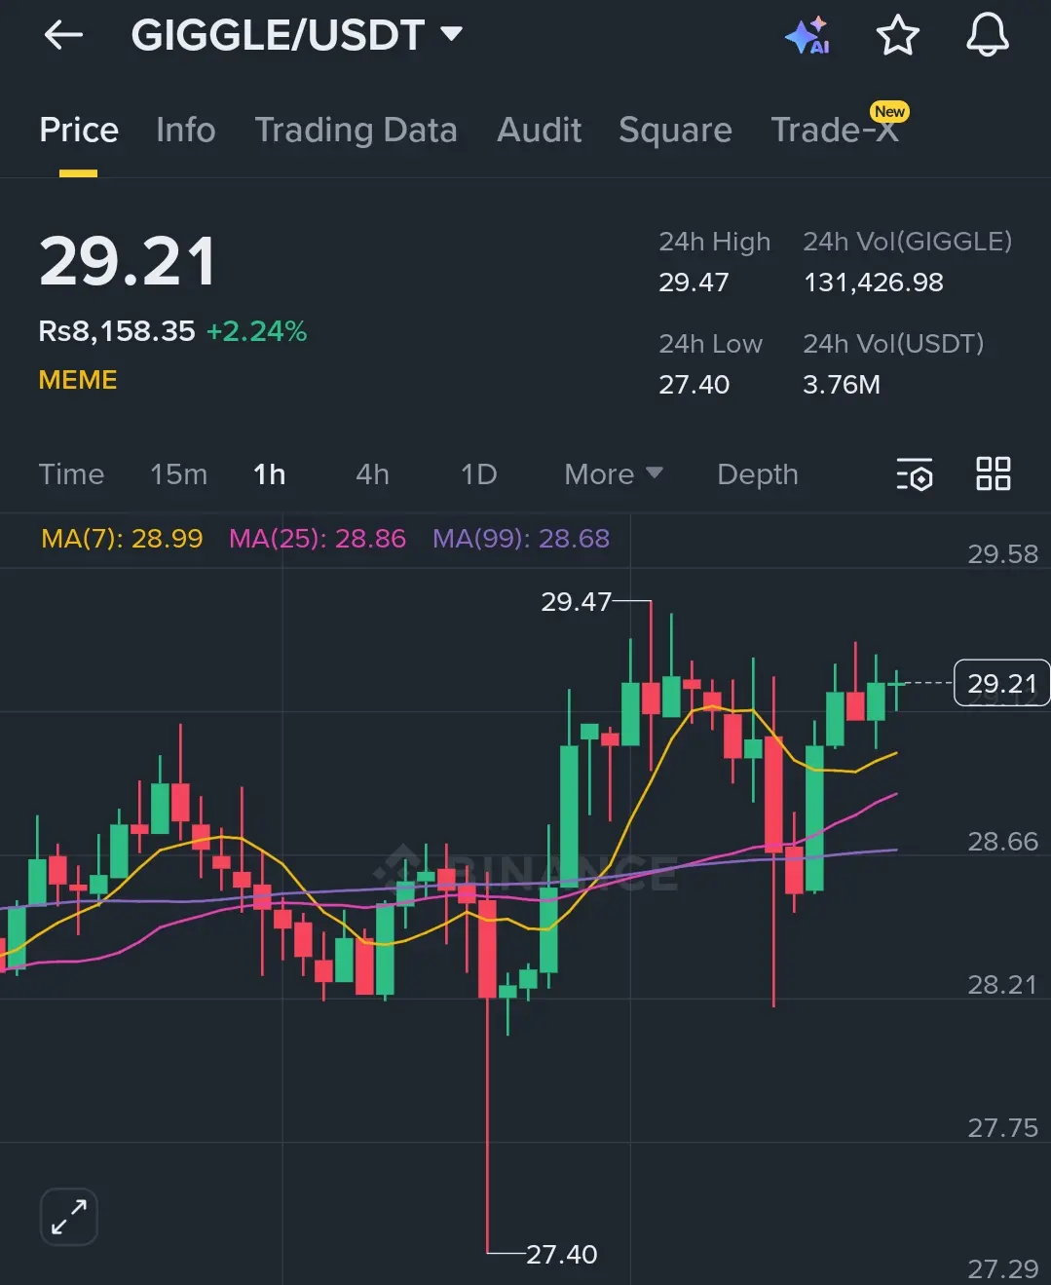Screen dimensions: 1051x1285
Task: Tap the MEME category tag
Action: tap(78, 380)
